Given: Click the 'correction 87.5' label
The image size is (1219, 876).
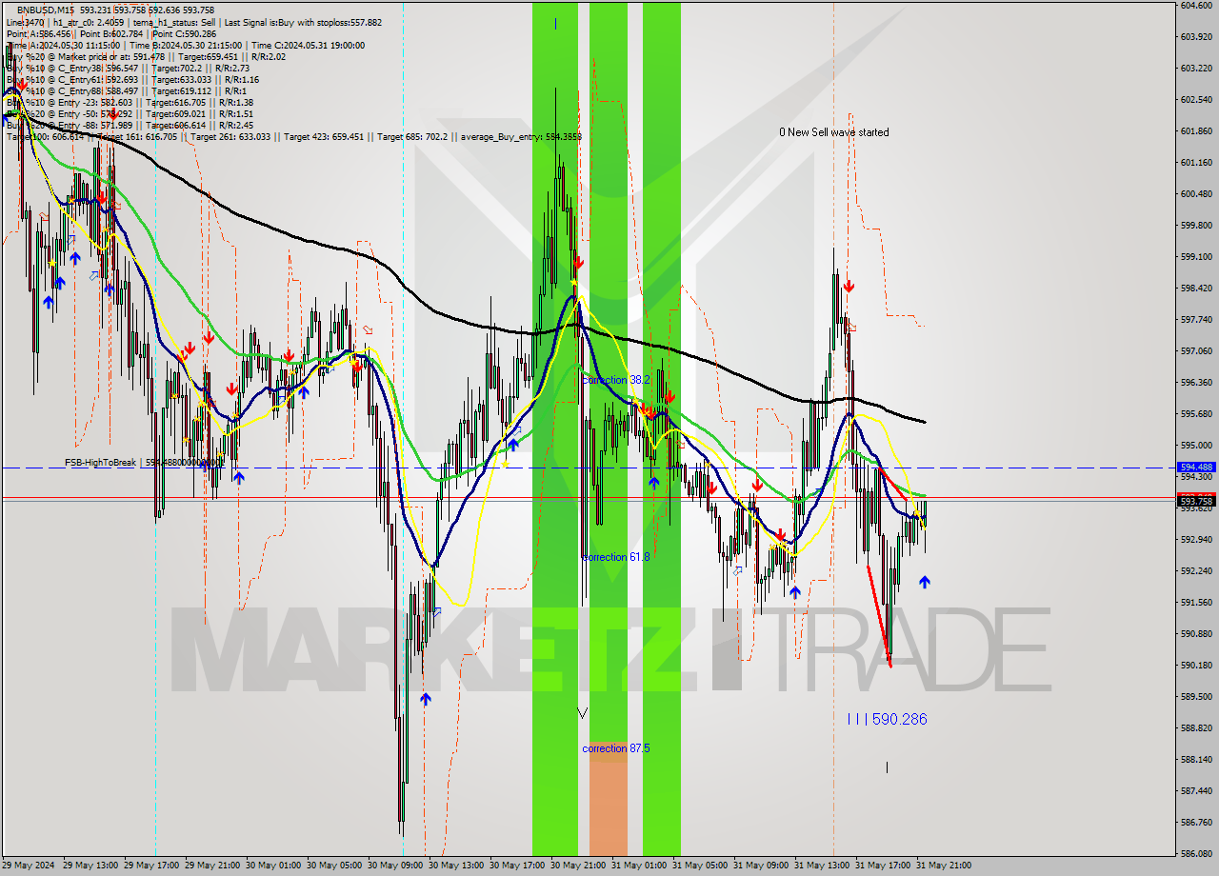Looking at the screenshot, I should point(616,748).
